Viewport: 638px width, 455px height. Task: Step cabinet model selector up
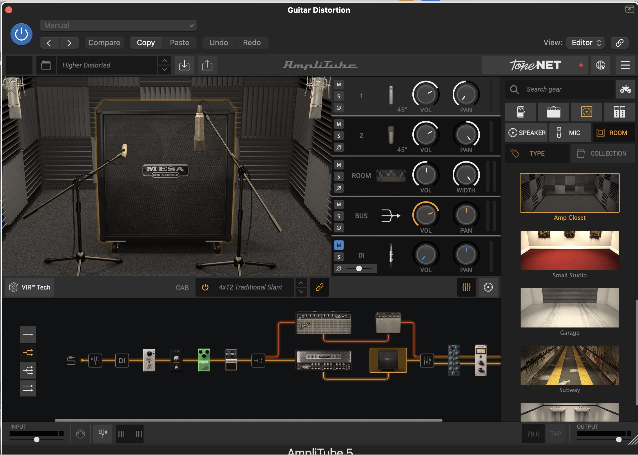[x=301, y=283]
